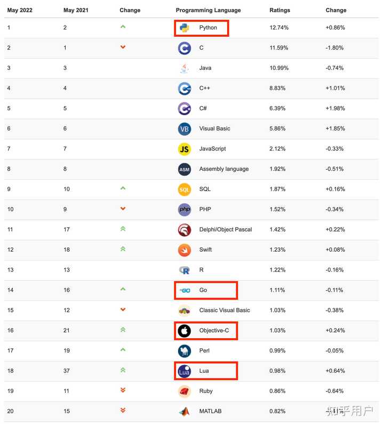This screenshot has width=384, height=424.
Task: Click the Java coffee cup icon
Action: click(185, 68)
